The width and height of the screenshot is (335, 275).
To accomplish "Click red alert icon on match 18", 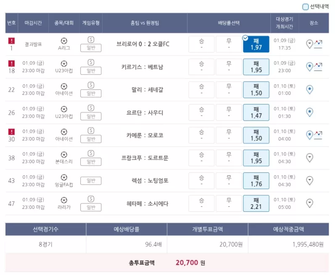I will 11,63.
